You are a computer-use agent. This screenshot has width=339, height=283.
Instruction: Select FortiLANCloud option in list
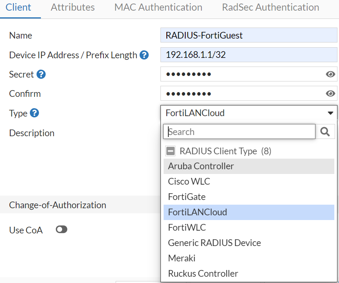pyautogui.click(x=249, y=212)
